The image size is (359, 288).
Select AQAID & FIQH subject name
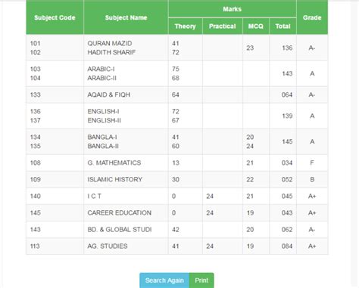109,94
